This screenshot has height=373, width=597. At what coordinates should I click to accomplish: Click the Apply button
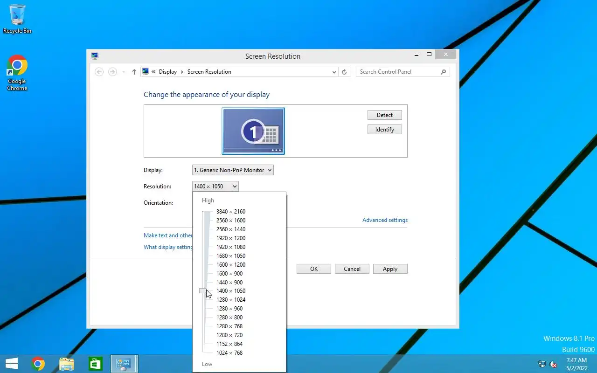(390, 269)
